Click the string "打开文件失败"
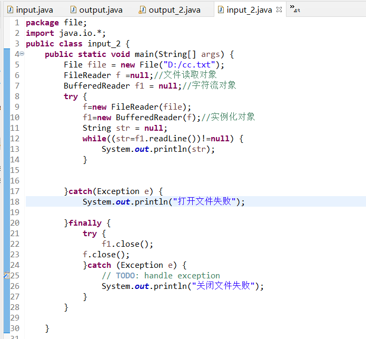The height and width of the screenshot is (339, 366). 204,201
